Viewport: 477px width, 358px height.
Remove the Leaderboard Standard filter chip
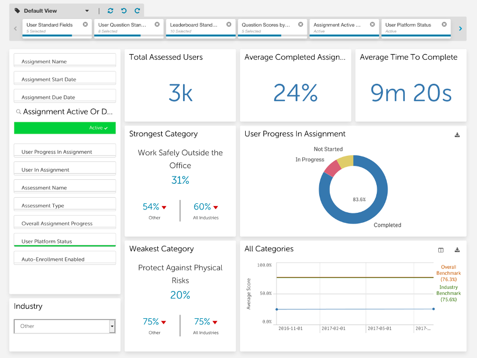point(229,24)
